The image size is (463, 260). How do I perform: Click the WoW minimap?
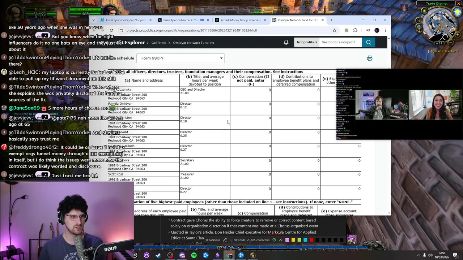tap(439, 24)
